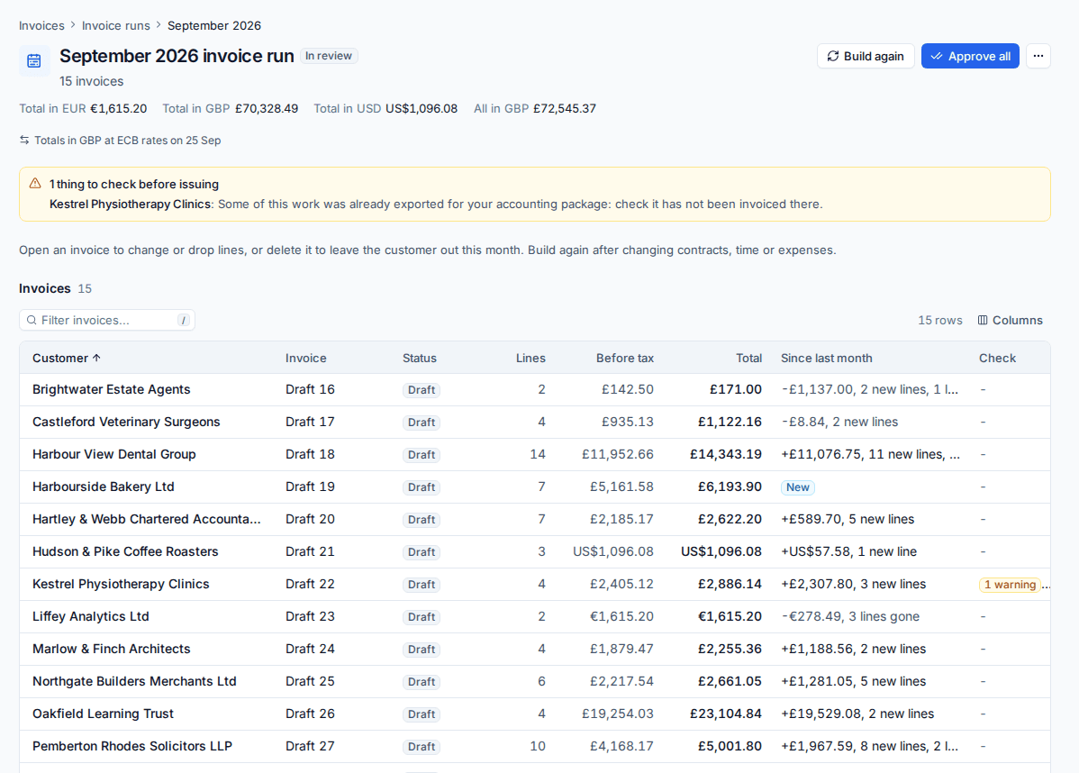Open Oakfield Learning Trust invoice
Viewport: 1079px width, 773px height.
click(535, 714)
